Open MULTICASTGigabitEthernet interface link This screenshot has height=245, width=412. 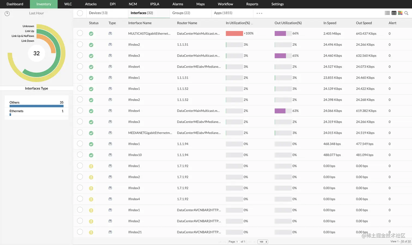[x=149, y=33]
